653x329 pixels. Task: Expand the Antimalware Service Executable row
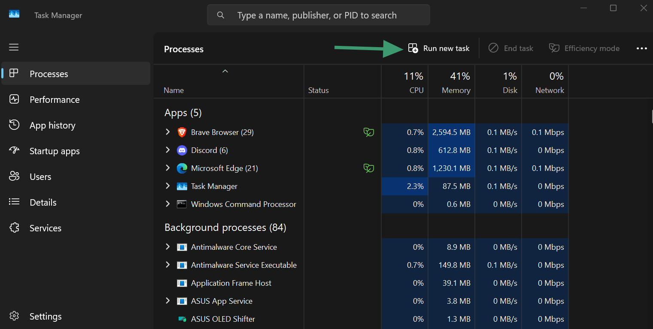pos(168,265)
